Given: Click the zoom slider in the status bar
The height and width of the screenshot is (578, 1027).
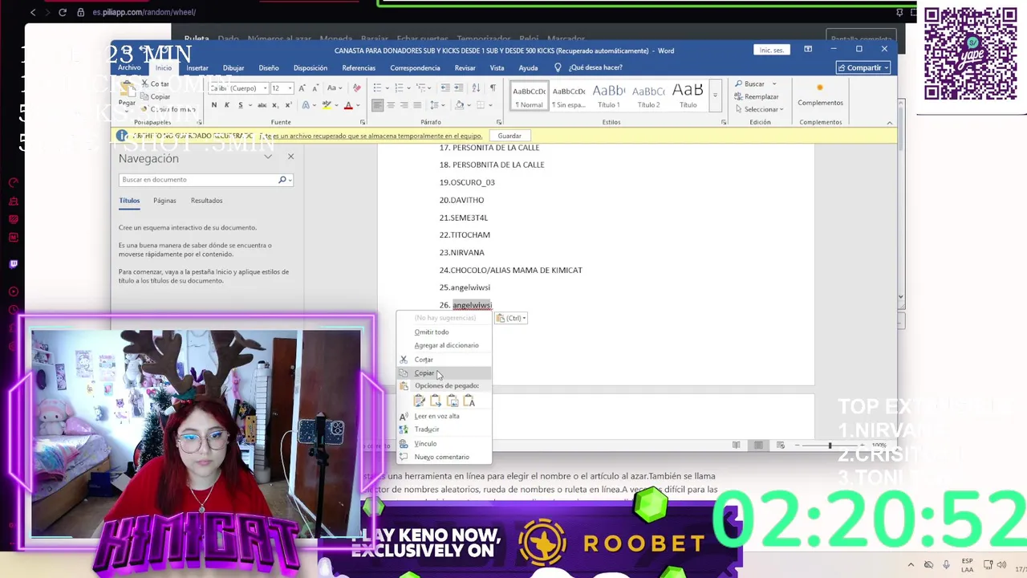Looking at the screenshot, I should [830, 445].
